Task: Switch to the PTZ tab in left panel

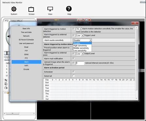Action: click(7, 21)
